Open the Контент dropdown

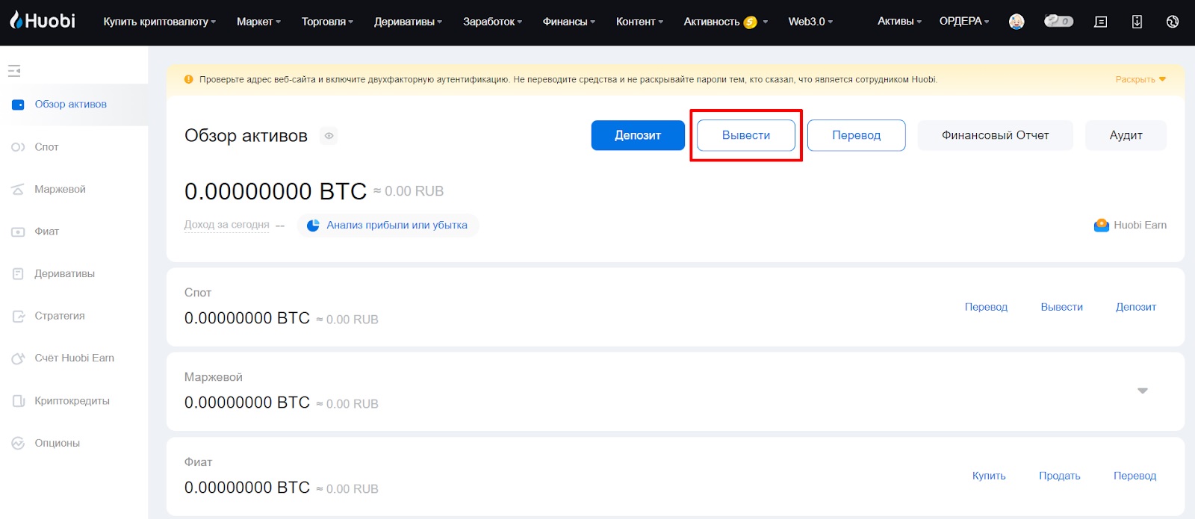[x=639, y=22]
